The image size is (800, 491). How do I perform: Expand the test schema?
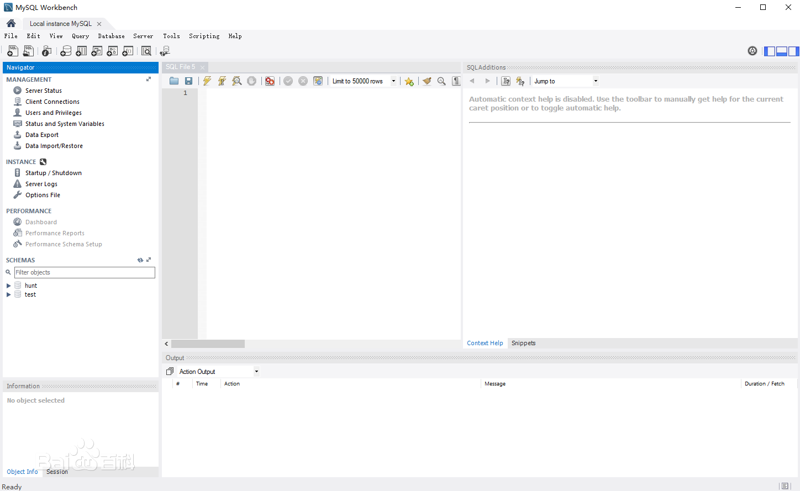coord(8,294)
